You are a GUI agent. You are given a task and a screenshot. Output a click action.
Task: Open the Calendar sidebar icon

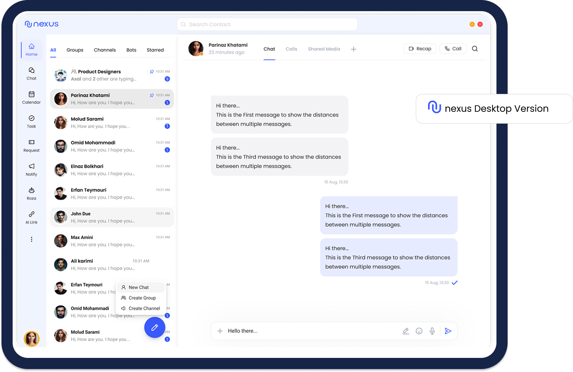[x=32, y=98]
